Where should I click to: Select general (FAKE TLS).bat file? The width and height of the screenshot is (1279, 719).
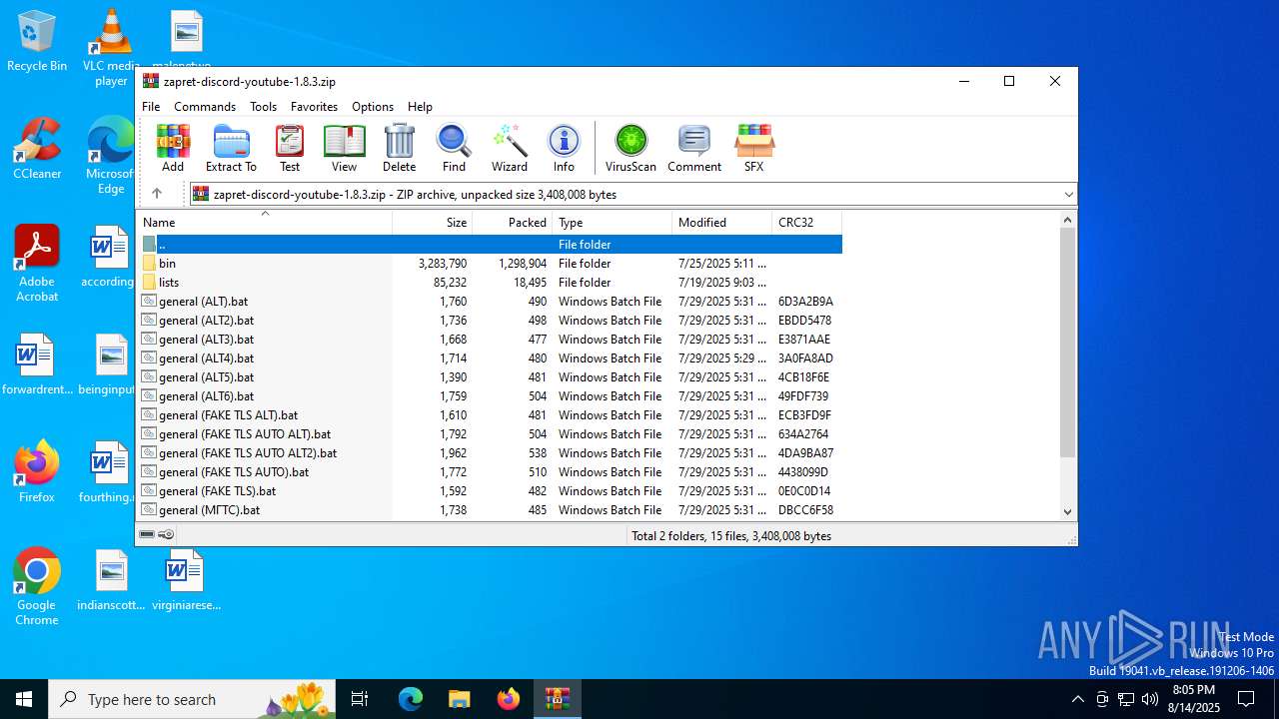tap(490, 491)
